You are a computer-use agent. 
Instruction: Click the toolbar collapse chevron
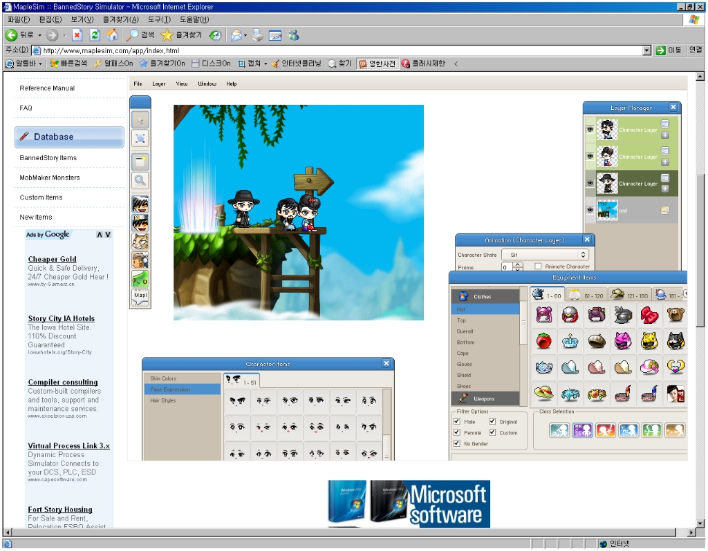point(456,64)
